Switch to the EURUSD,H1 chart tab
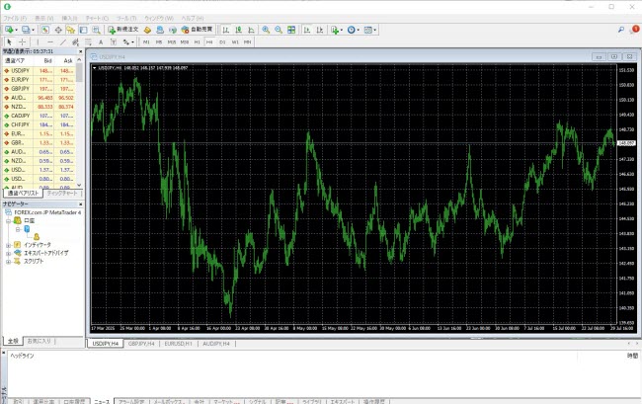The image size is (642, 404). [178, 344]
